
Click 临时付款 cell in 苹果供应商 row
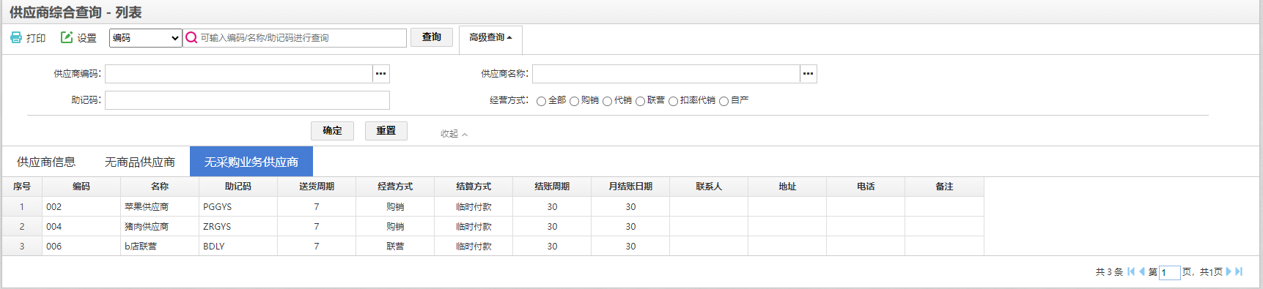pyautogui.click(x=474, y=207)
